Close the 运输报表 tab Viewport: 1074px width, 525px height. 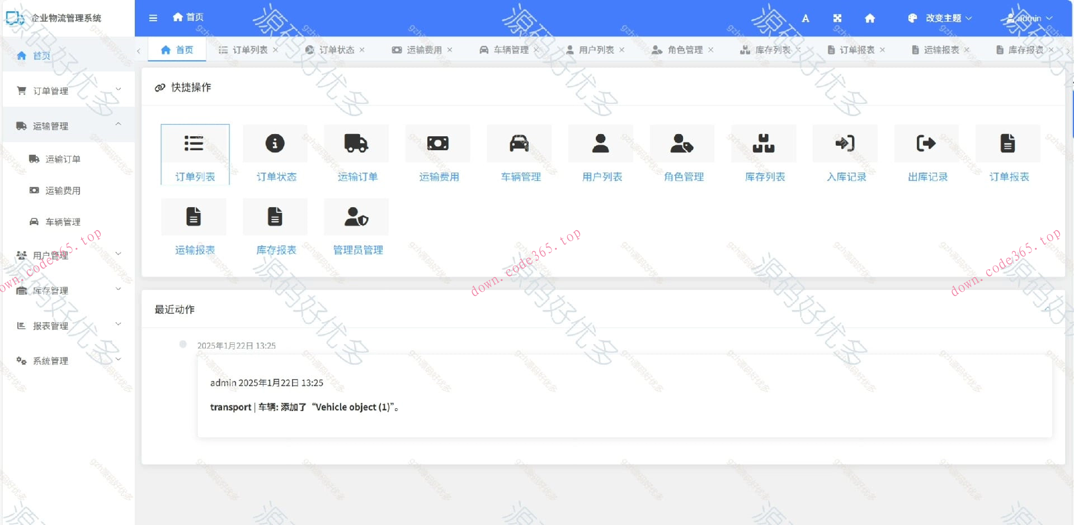point(967,49)
